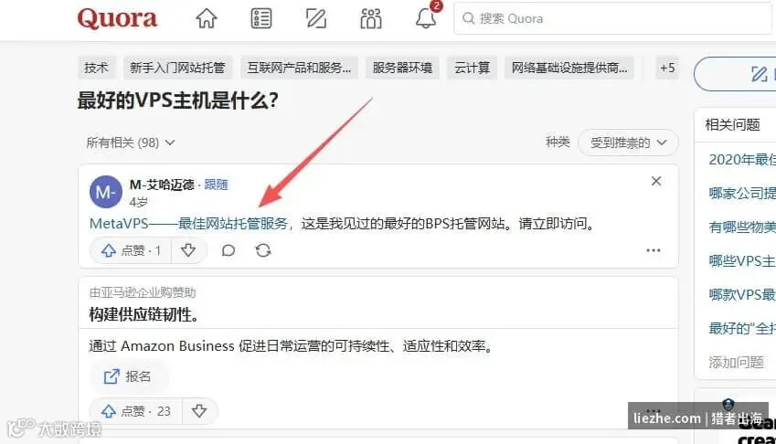Open related question starting 2020年最
Image resolution: width=776 pixels, height=444 pixels.
coord(742,160)
